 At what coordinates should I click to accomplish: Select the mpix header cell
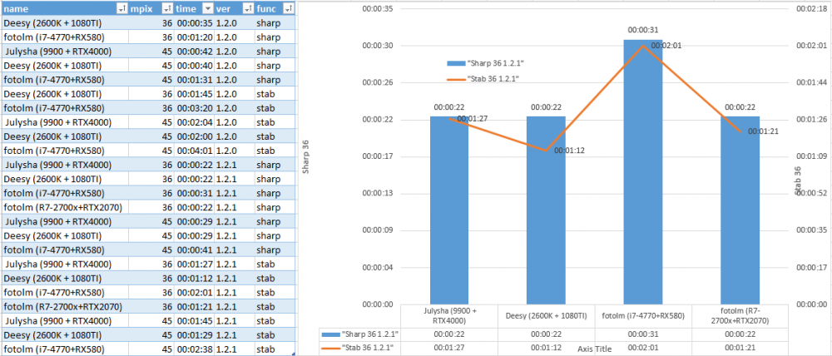[151, 8]
